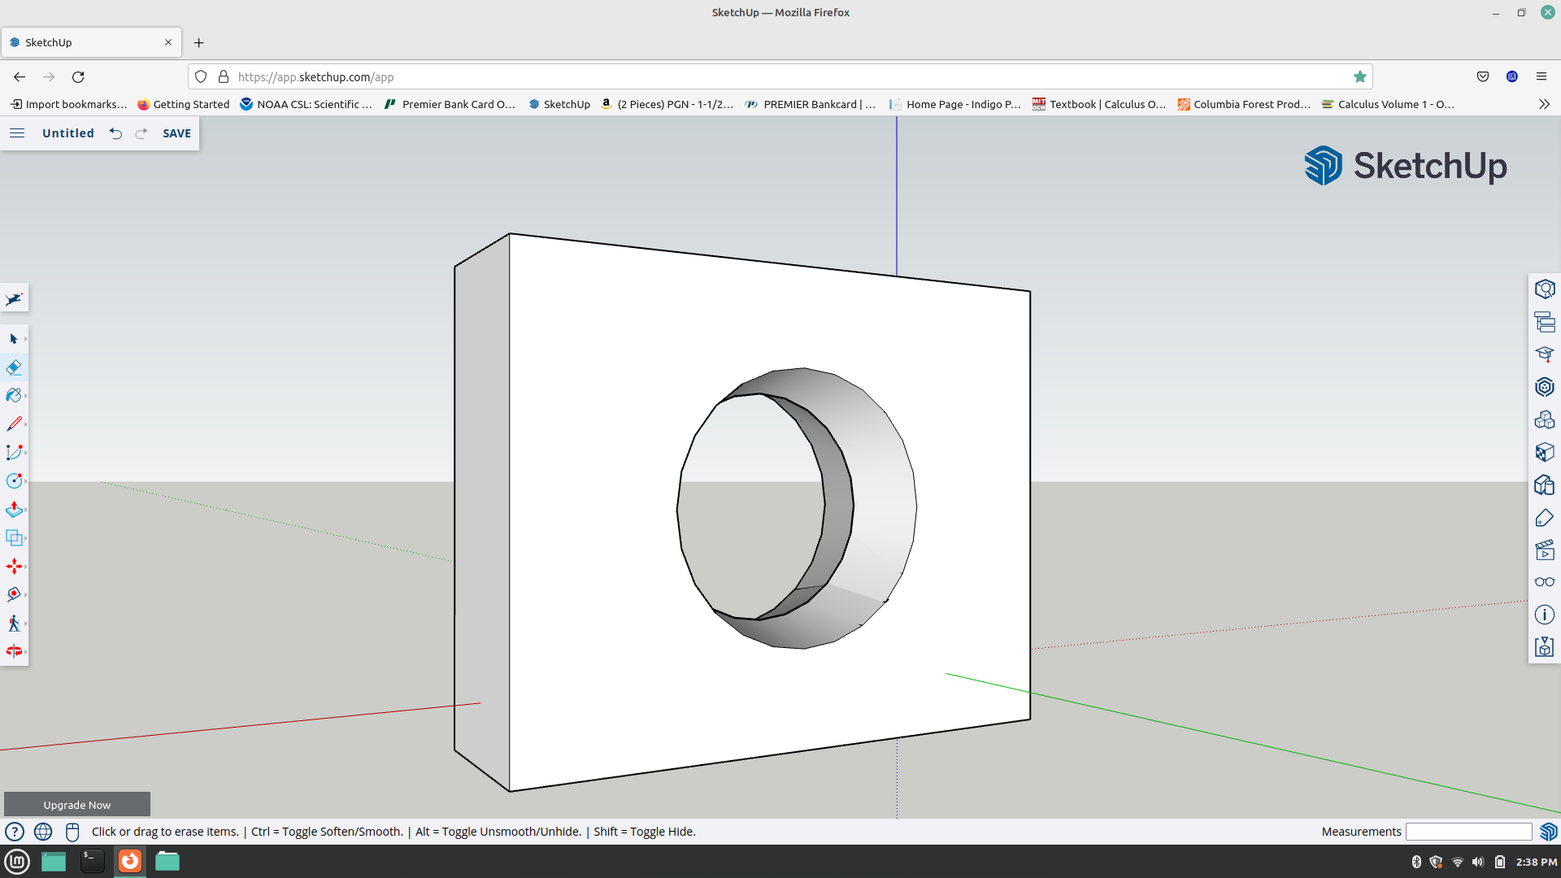Choose the Arc tool
The width and height of the screenshot is (1561, 878).
14,453
